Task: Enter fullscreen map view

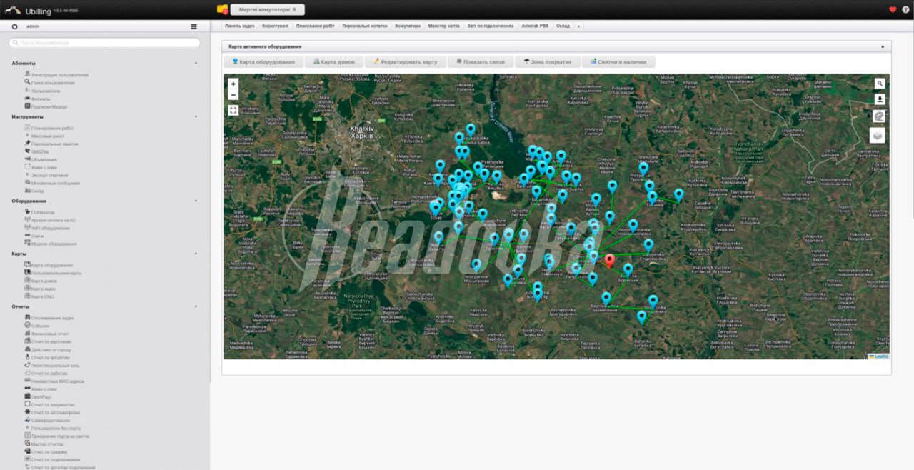Action: (x=233, y=110)
